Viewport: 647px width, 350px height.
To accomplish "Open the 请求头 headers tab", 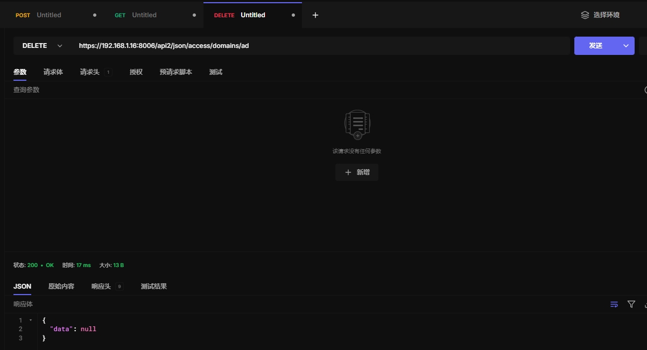I will pos(90,72).
